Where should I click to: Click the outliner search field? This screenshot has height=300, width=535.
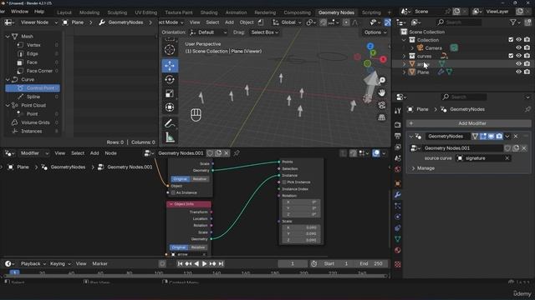tap(459, 22)
